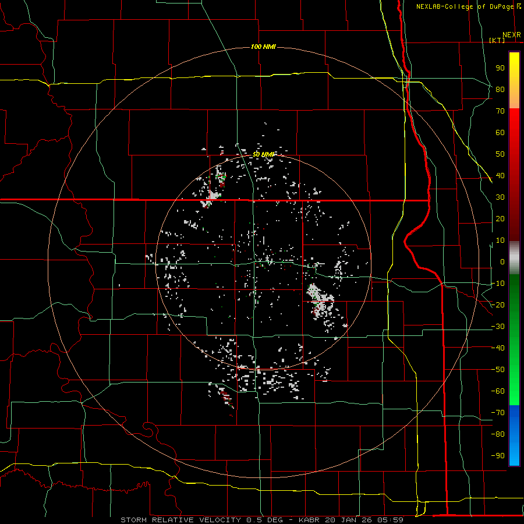Click the -80 value on the velocity scale
Screen dimensions: 524x524
click(498, 434)
